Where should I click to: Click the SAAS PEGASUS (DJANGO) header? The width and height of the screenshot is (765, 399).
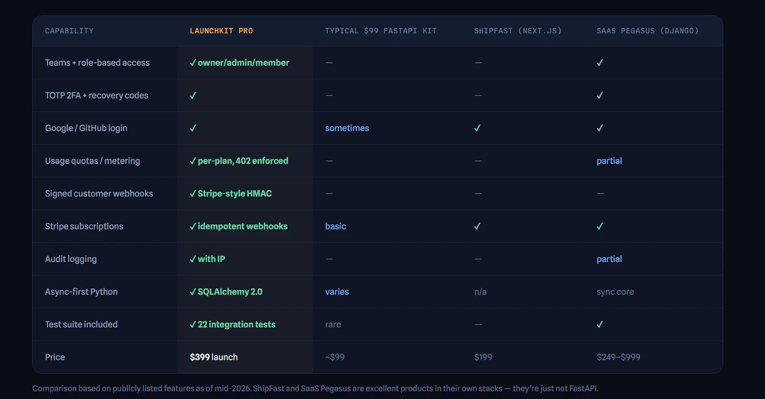pos(647,31)
